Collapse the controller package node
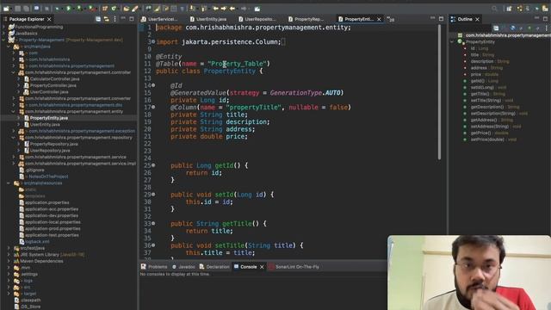The image size is (551, 310). pyautogui.click(x=14, y=72)
